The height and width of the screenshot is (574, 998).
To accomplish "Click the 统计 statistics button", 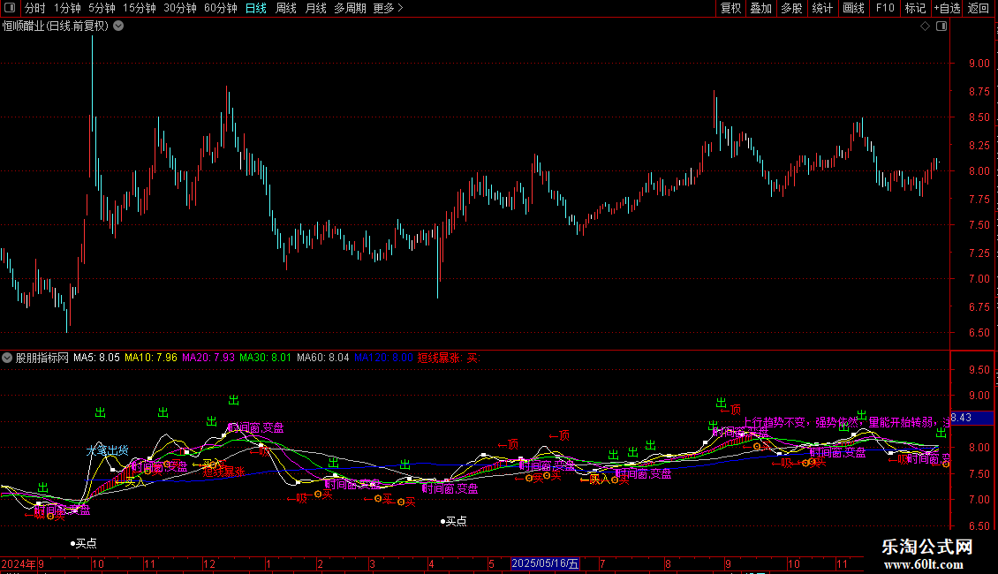I will 822,8.
